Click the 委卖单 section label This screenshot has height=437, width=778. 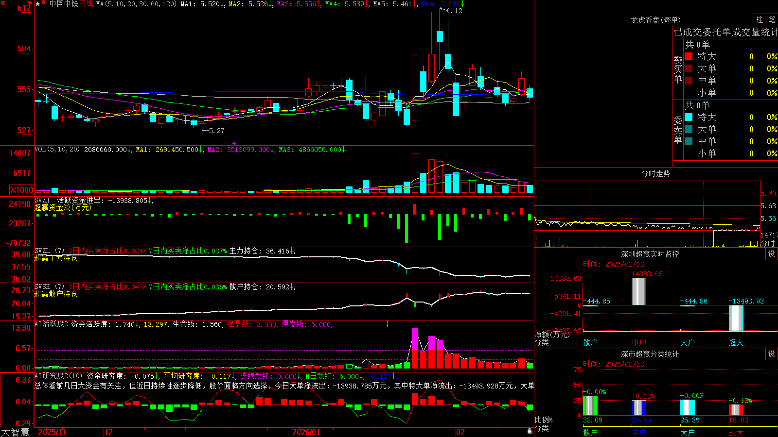[678, 130]
